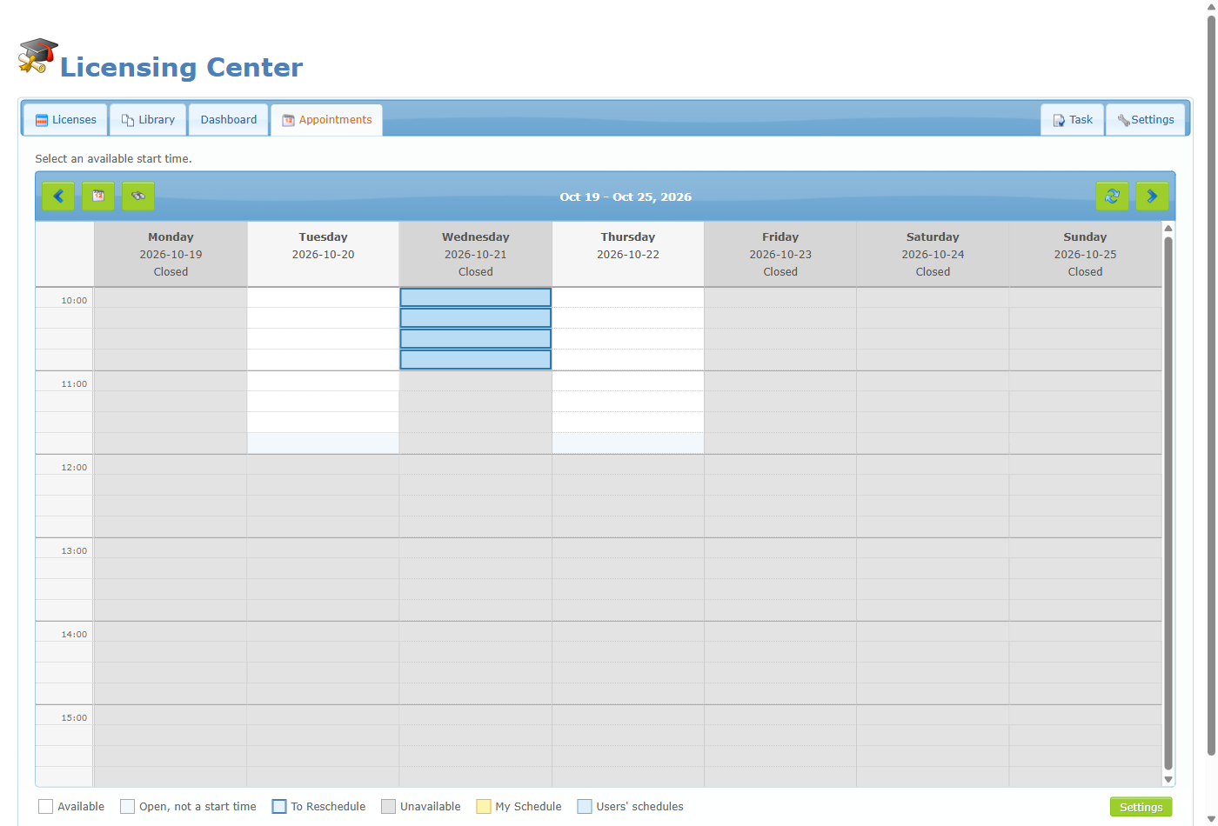Click the Users' schedules legend swatch
The height and width of the screenshot is (826, 1218).
point(585,807)
